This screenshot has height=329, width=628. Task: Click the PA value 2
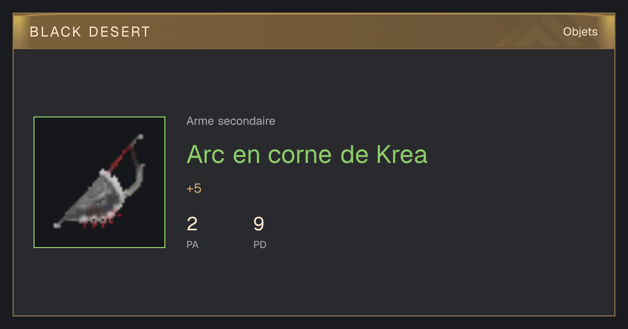(192, 224)
